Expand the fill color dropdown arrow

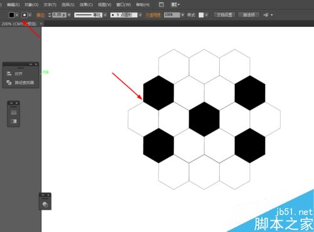point(17,15)
